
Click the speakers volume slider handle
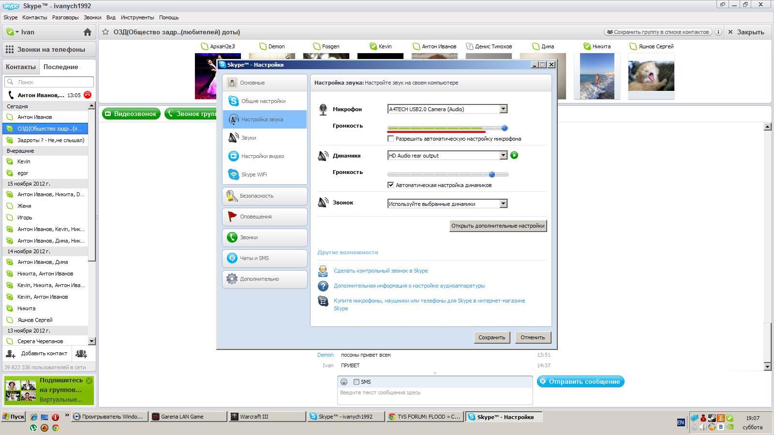click(492, 174)
